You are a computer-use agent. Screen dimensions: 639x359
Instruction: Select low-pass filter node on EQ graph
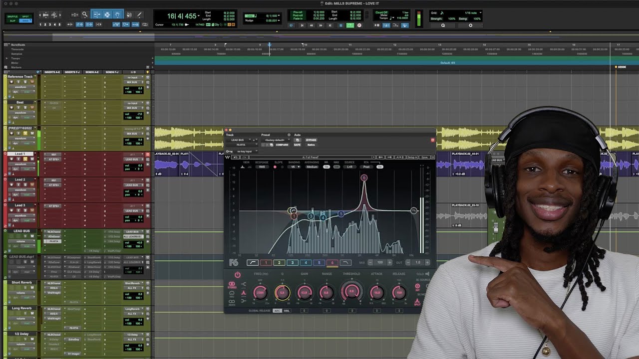(414, 211)
